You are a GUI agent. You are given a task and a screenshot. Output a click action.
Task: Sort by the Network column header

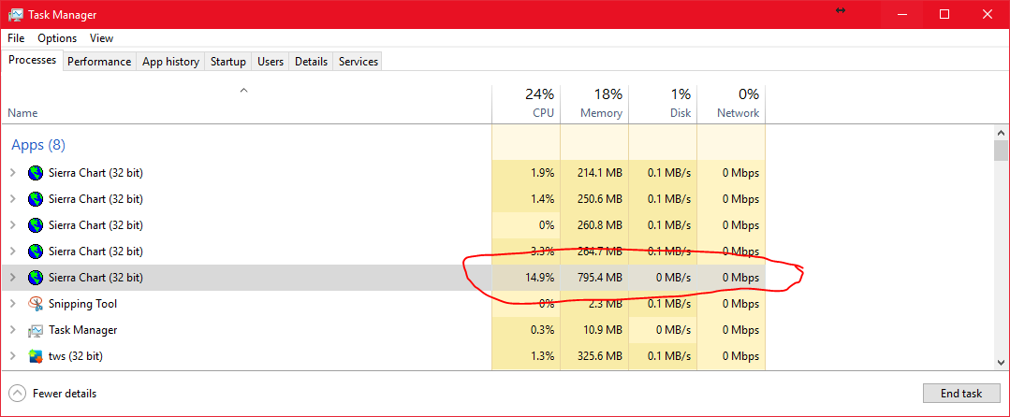731,104
